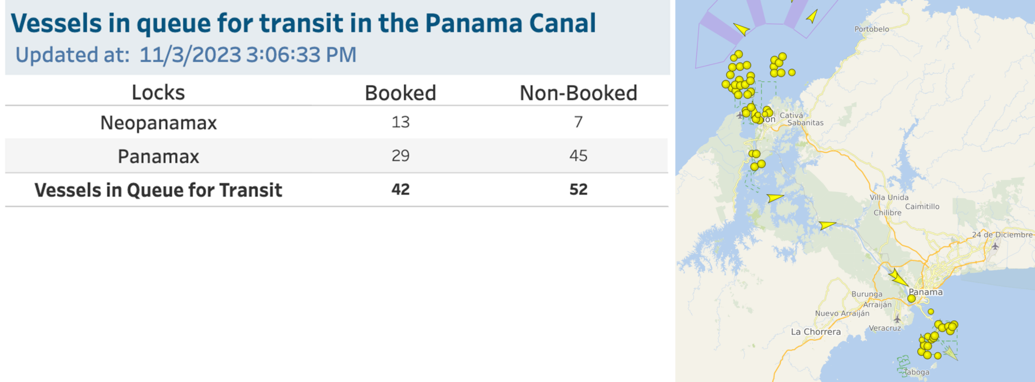Click the La Chorrera map label
The width and height of the screenshot is (1035, 382).
[816, 332]
